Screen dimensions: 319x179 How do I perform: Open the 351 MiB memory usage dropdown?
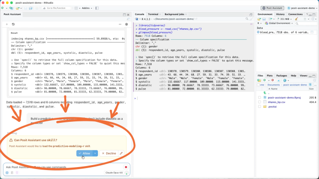point(285,19)
